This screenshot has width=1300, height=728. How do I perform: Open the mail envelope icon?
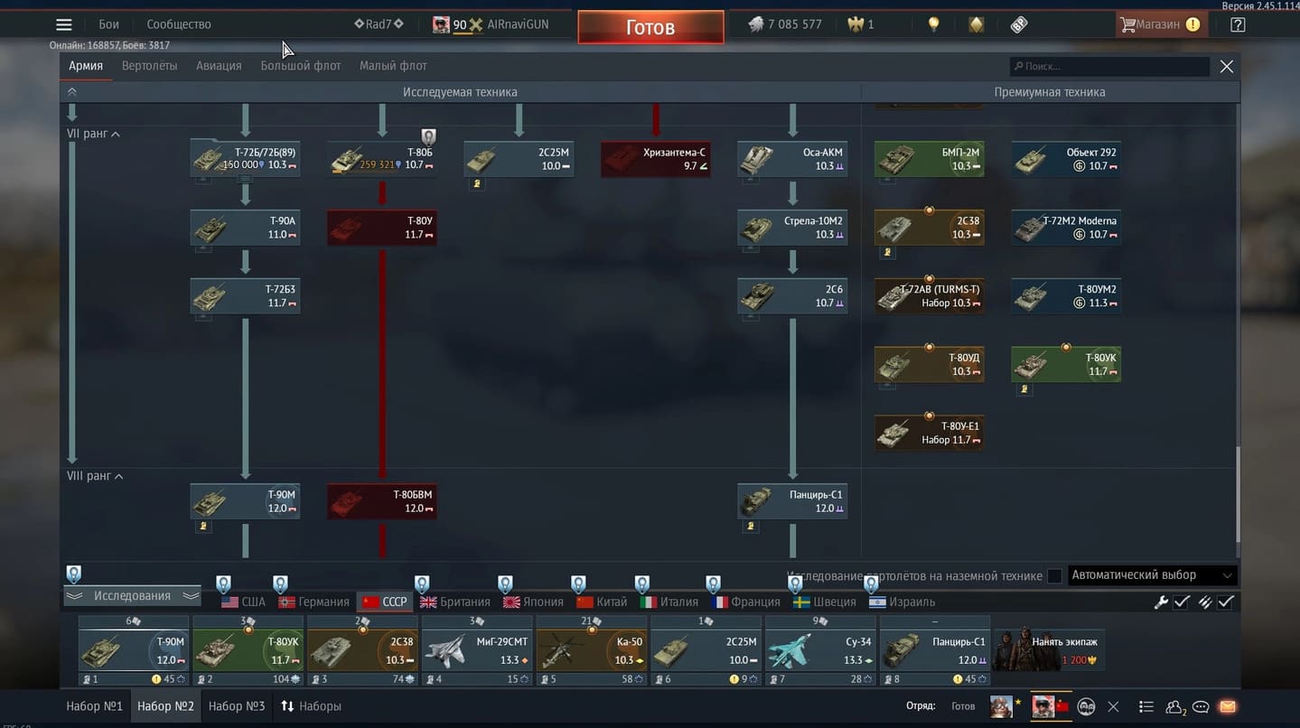[x=1228, y=706]
